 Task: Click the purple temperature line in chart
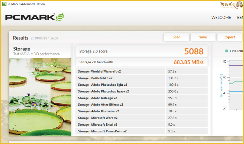(x=236, y=65)
